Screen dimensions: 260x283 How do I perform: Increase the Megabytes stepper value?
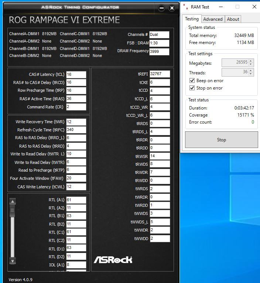click(251, 61)
